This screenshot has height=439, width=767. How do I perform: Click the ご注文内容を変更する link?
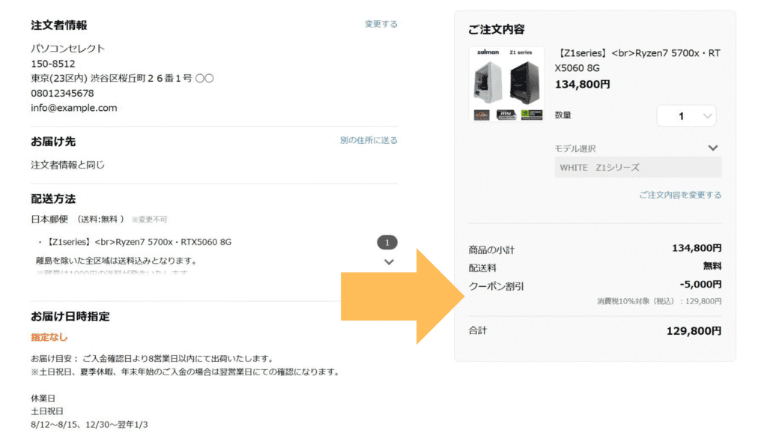click(680, 195)
